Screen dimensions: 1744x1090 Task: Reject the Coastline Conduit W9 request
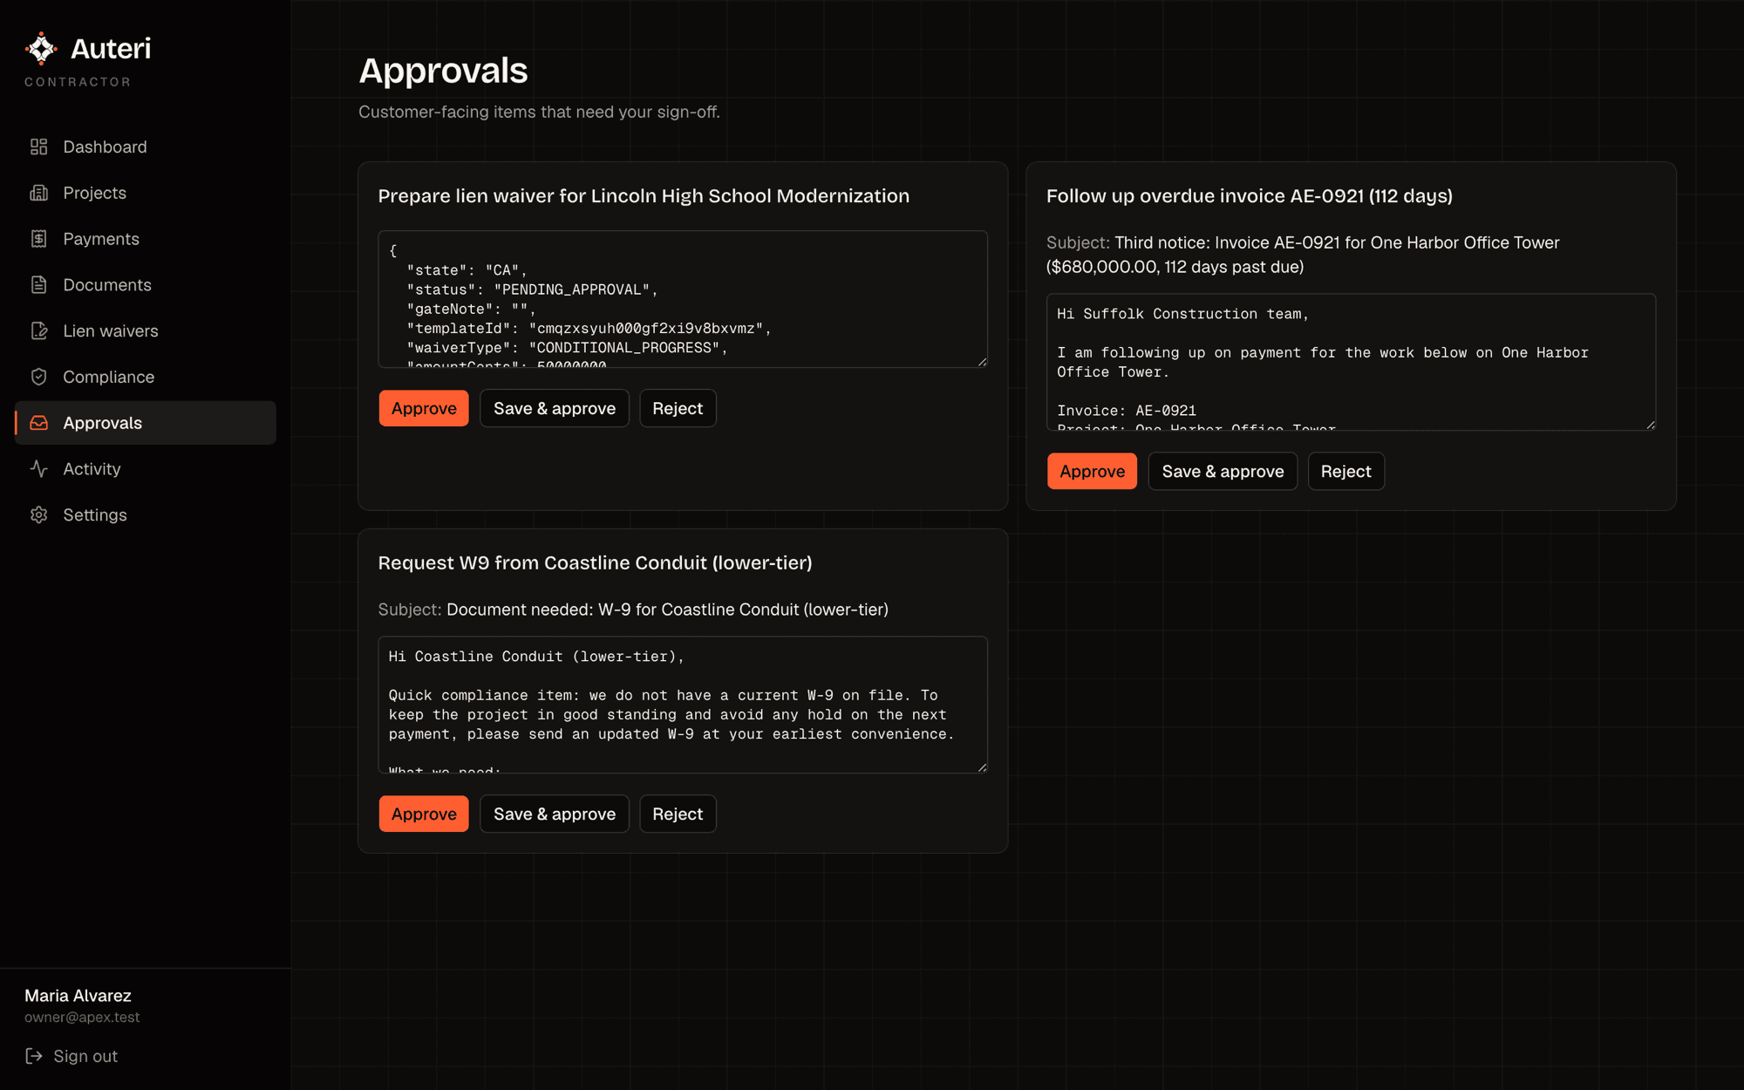click(x=678, y=814)
